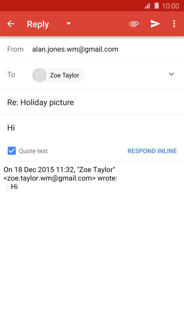The image size is (184, 327).
Task: Click Zoe Taylor's contact avatar
Action: 39,75
